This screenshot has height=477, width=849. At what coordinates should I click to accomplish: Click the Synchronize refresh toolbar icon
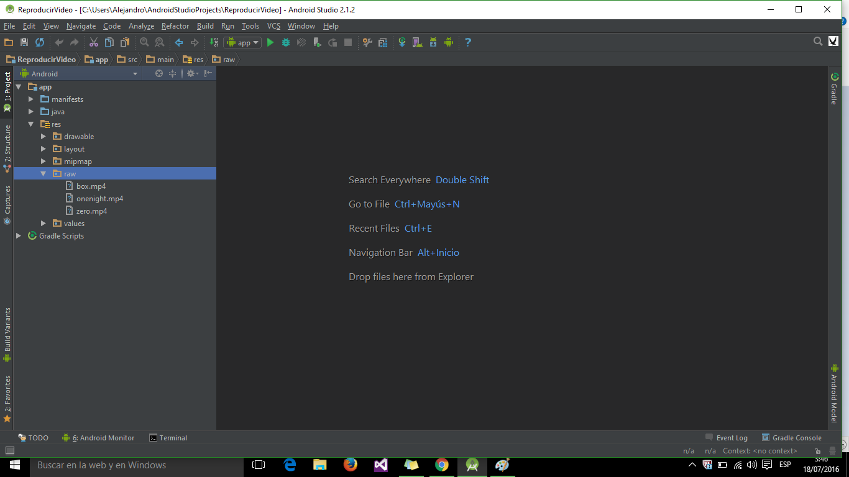tap(40, 42)
